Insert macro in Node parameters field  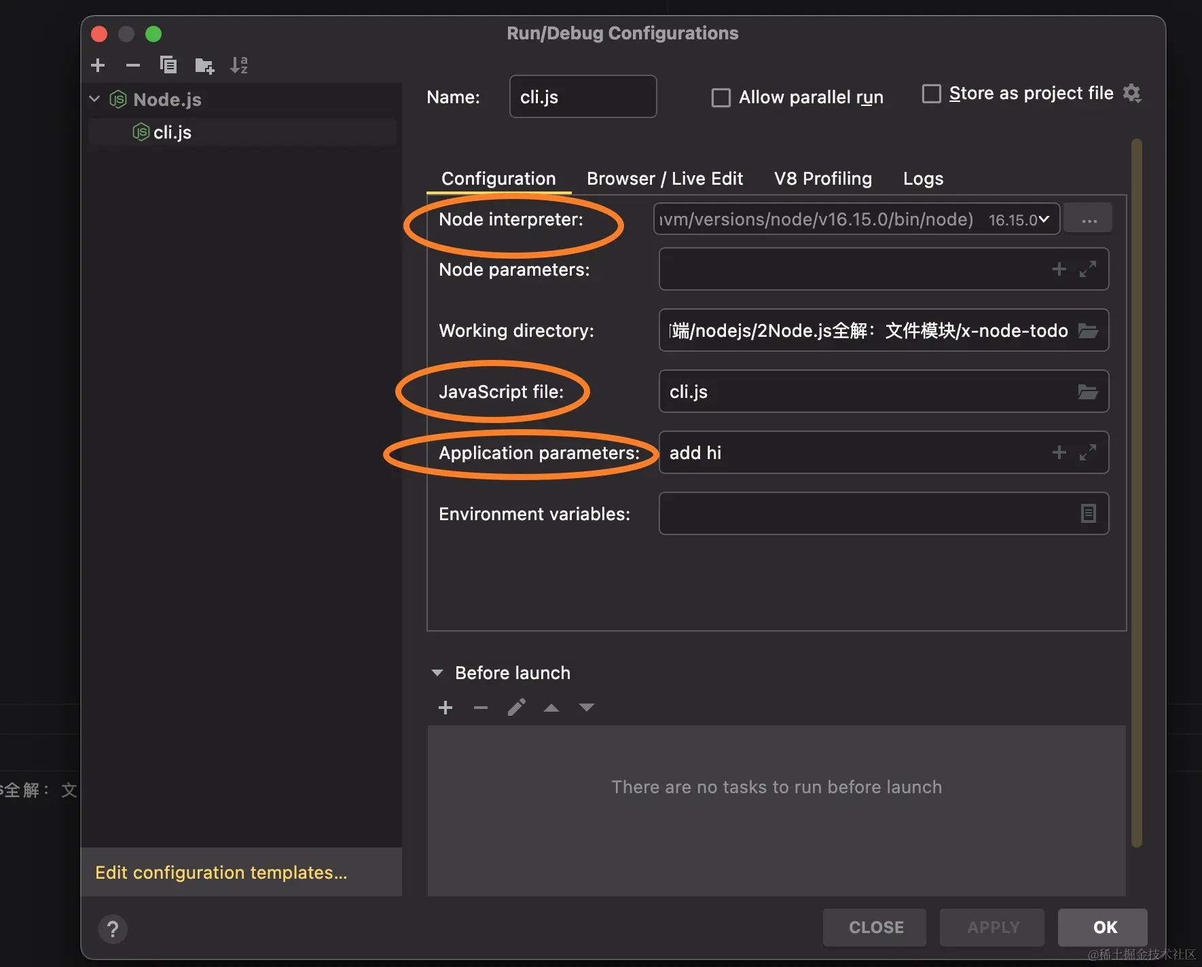(1059, 270)
